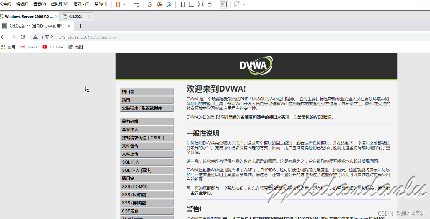Open the SQL 注入 (盲注) module
The height and width of the screenshot is (219, 430).
coord(147,170)
